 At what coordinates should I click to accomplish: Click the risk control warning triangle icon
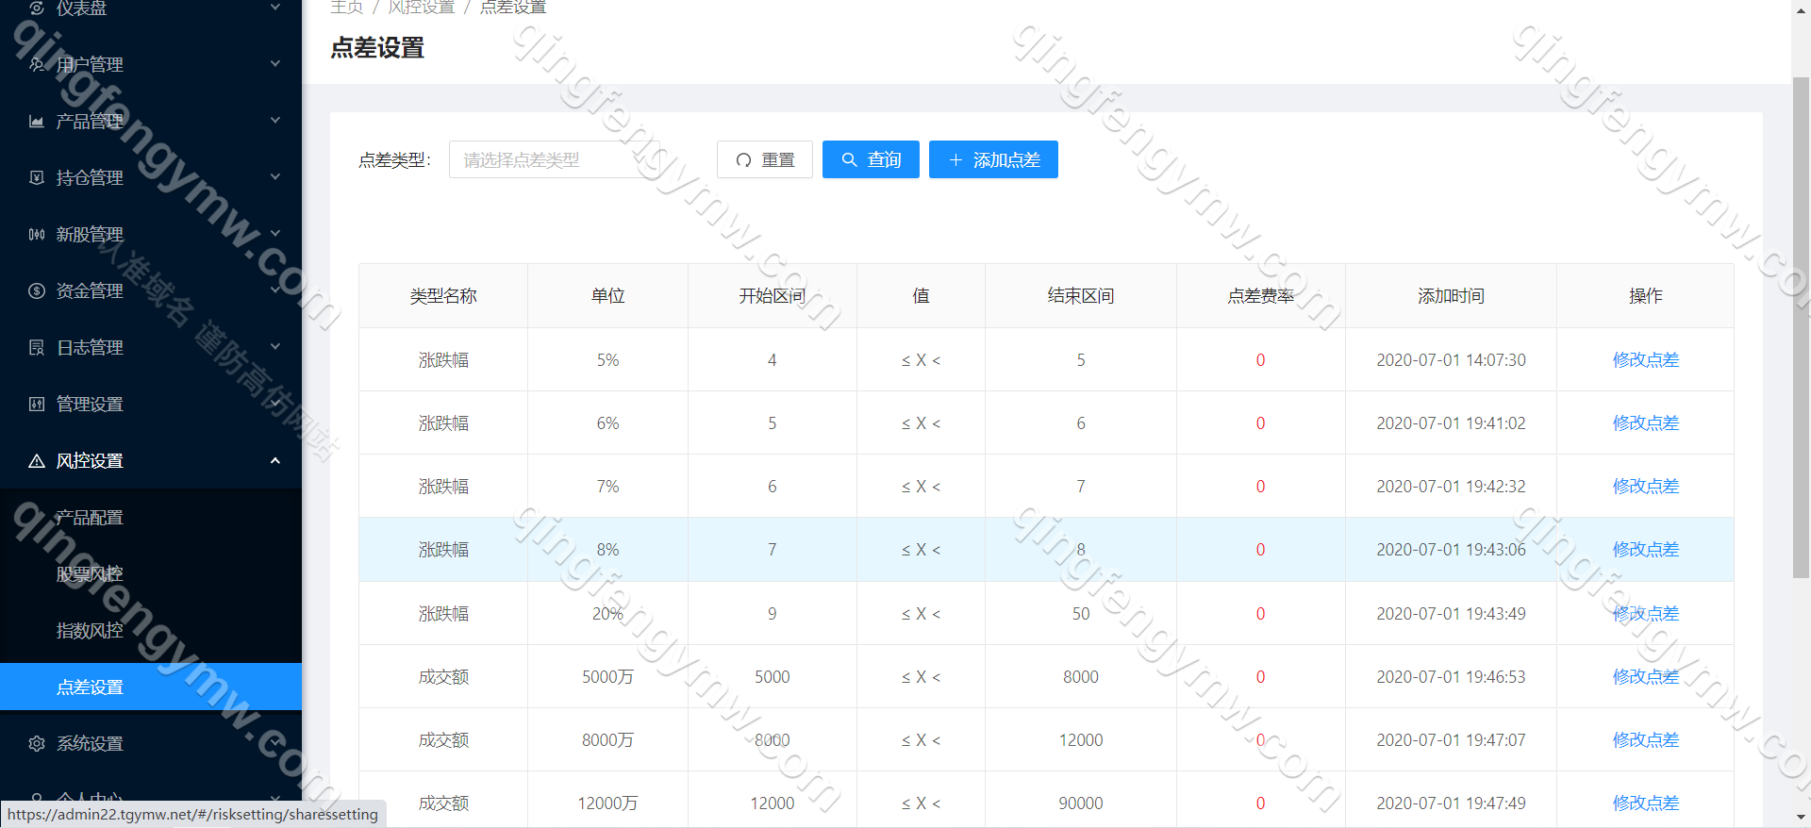click(x=37, y=460)
